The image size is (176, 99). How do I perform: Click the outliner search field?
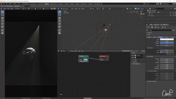[159, 9]
